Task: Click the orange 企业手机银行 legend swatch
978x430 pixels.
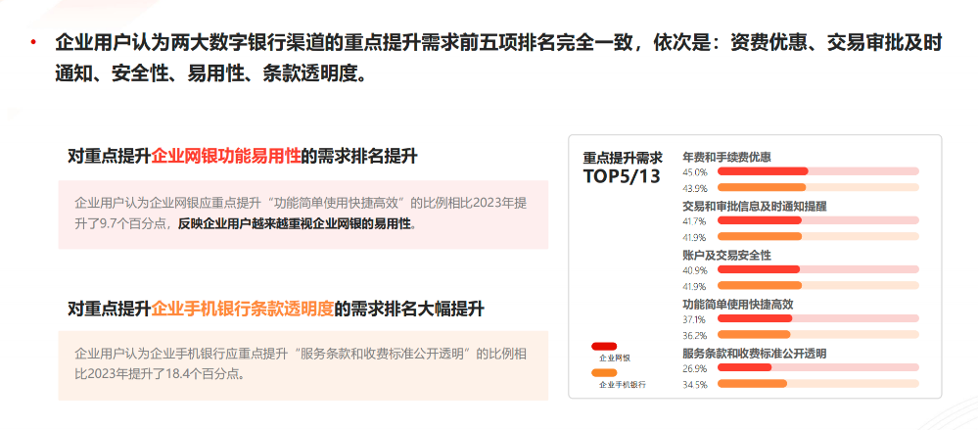Action: [x=604, y=372]
